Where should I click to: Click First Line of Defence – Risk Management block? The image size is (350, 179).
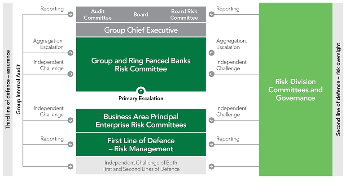[141, 145]
